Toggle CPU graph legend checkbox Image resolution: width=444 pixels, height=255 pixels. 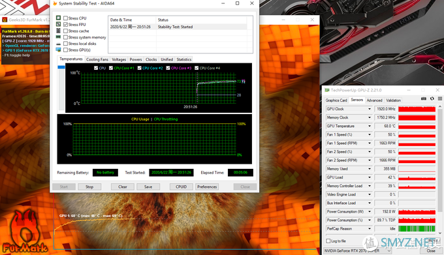coord(96,68)
